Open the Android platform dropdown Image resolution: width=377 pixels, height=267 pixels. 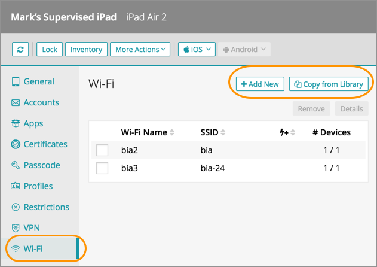click(x=244, y=50)
